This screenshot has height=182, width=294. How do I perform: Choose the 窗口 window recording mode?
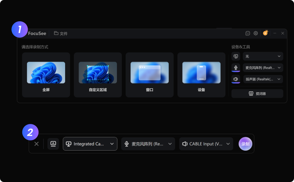tap(150, 75)
